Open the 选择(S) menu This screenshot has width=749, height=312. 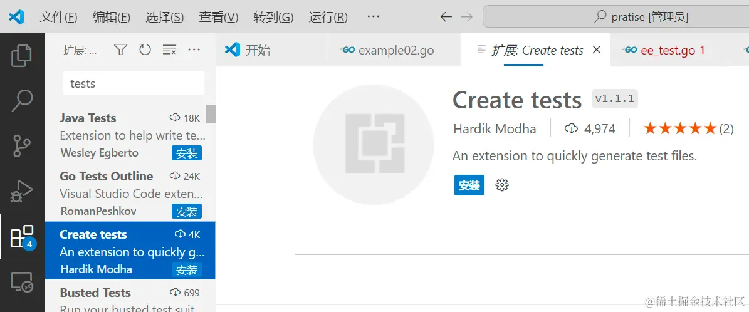pos(165,17)
